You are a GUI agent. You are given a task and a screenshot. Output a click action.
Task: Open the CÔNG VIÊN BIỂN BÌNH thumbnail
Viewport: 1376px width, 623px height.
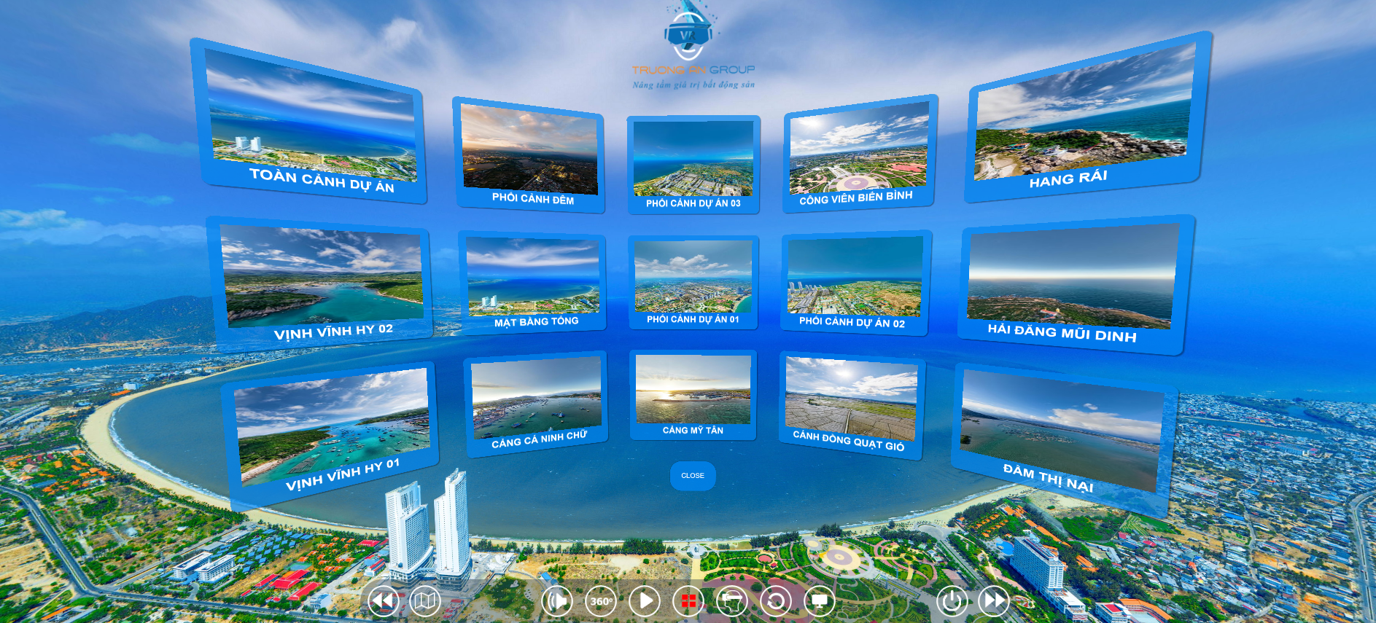858,154
